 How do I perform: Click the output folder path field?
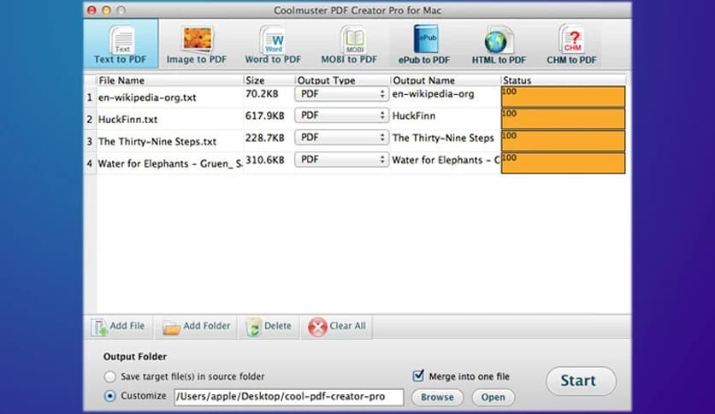tap(288, 397)
